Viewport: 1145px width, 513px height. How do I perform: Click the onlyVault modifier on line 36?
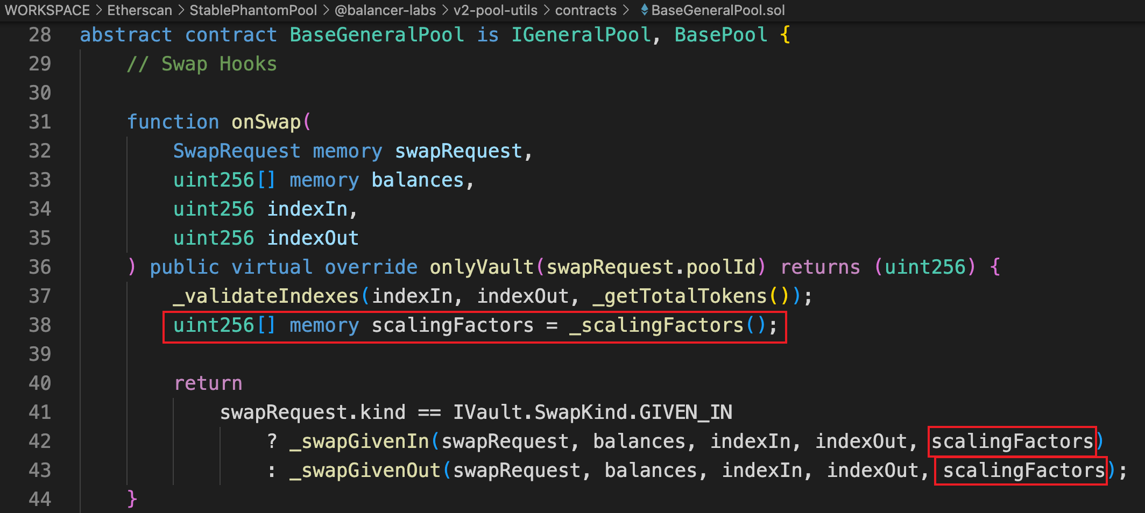click(x=482, y=267)
